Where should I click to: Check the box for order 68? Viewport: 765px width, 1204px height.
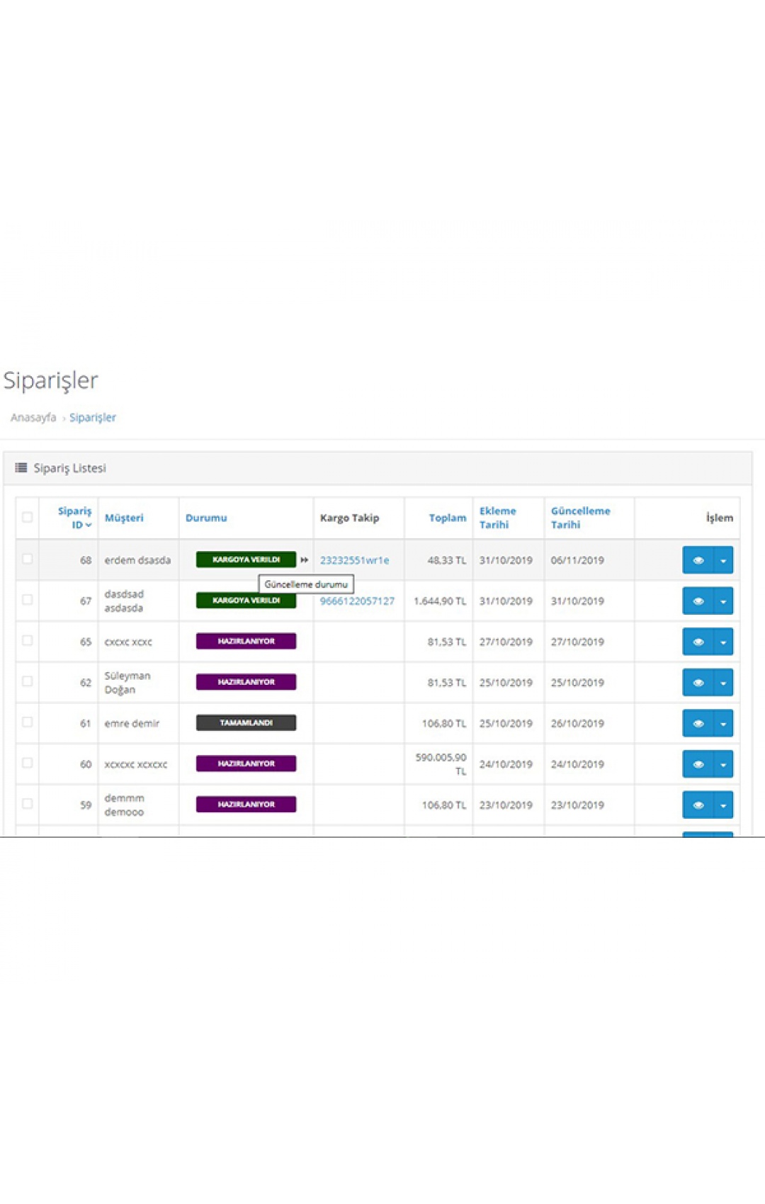coord(27,559)
